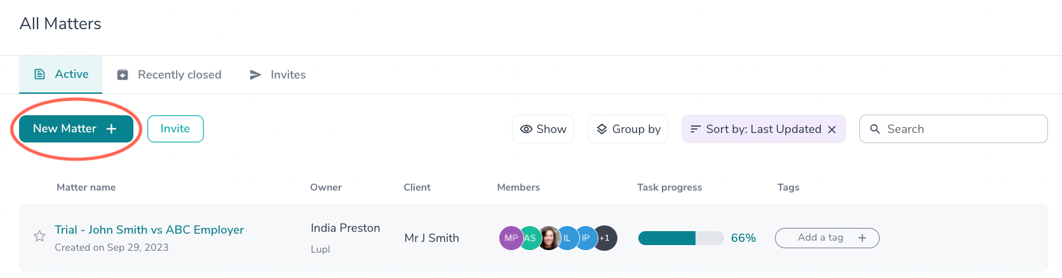Screen dimensions: 1062x278
Task: Switch to the Active tab
Action: pyautogui.click(x=61, y=75)
